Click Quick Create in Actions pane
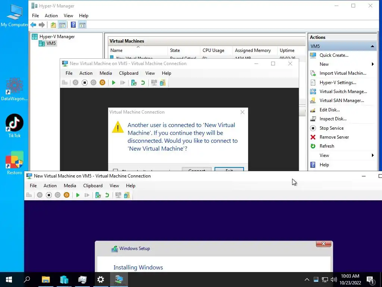 (x=334, y=55)
